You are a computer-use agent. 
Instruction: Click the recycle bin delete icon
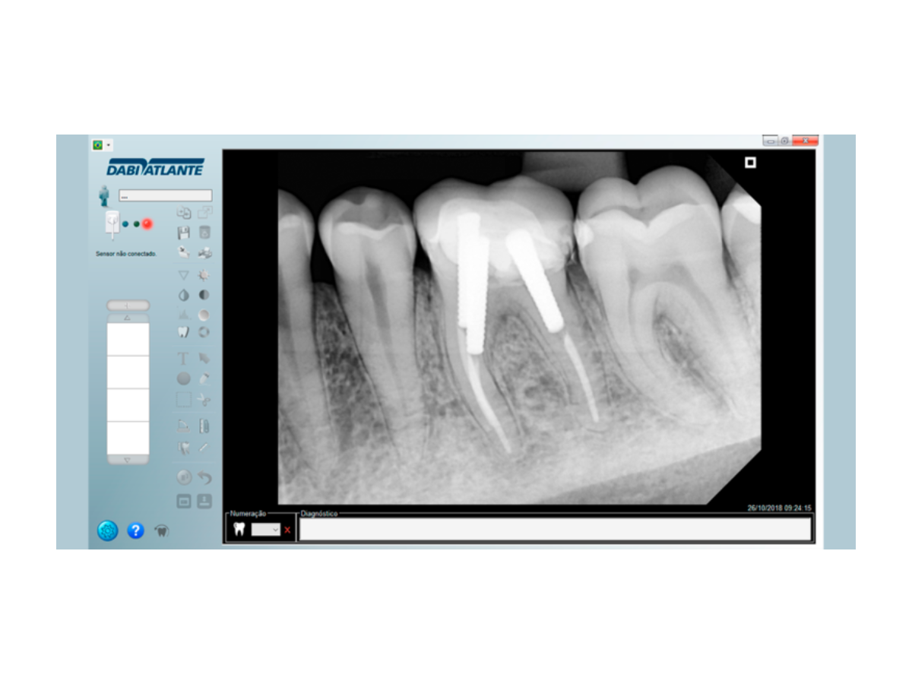pyautogui.click(x=204, y=233)
